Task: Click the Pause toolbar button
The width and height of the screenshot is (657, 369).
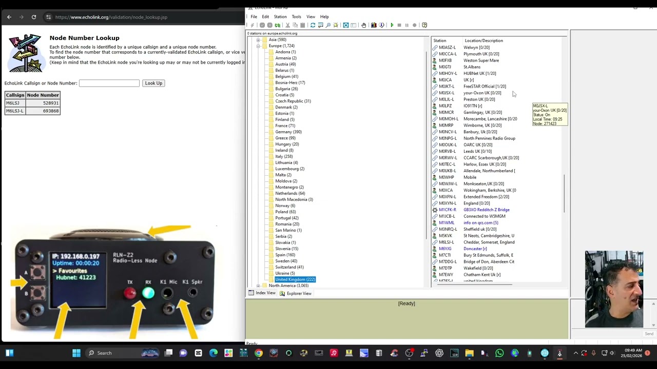Action: click(x=407, y=25)
